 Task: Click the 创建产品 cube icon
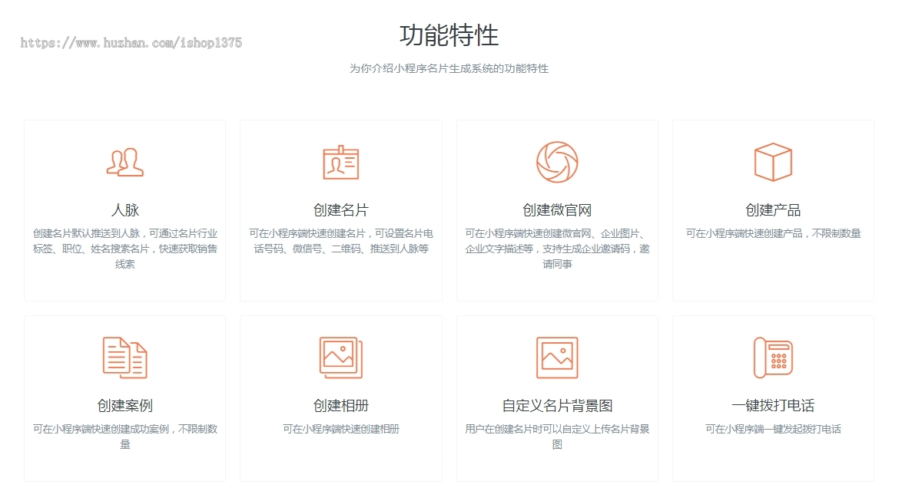pos(773,162)
